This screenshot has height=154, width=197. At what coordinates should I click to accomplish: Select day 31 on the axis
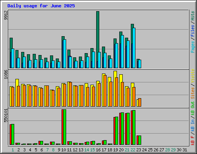pos(185,150)
